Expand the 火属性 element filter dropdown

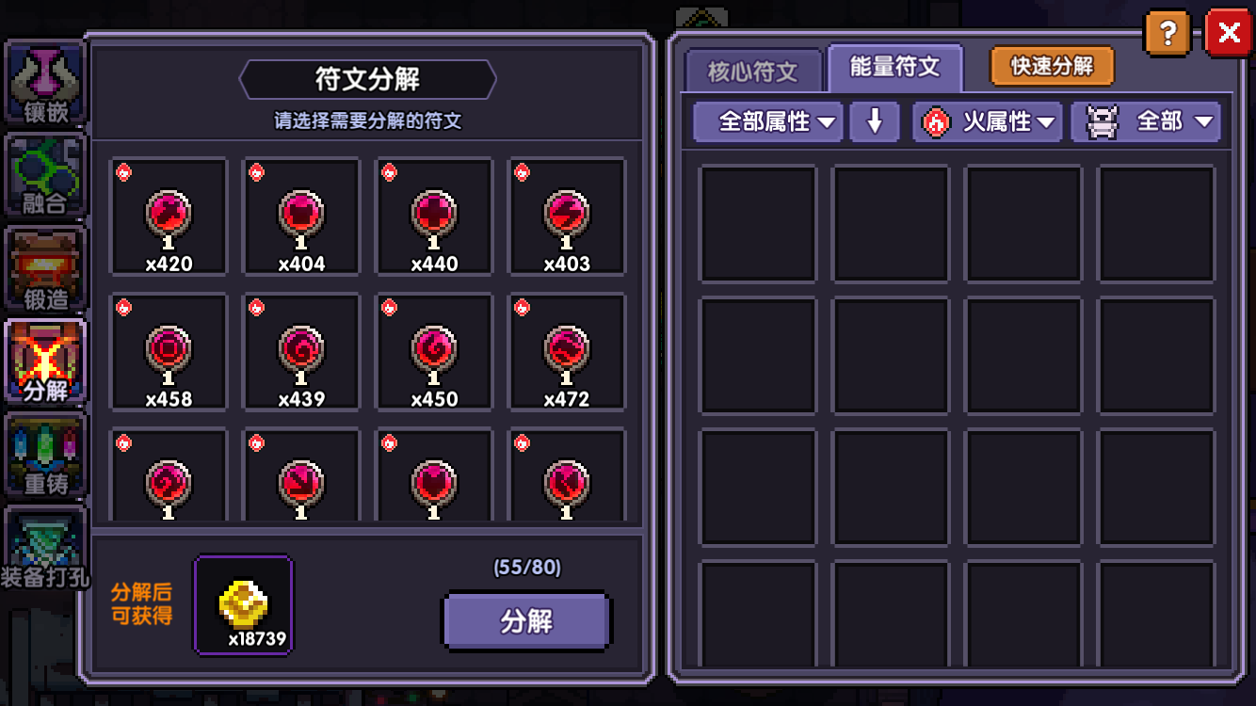pyautogui.click(x=988, y=121)
